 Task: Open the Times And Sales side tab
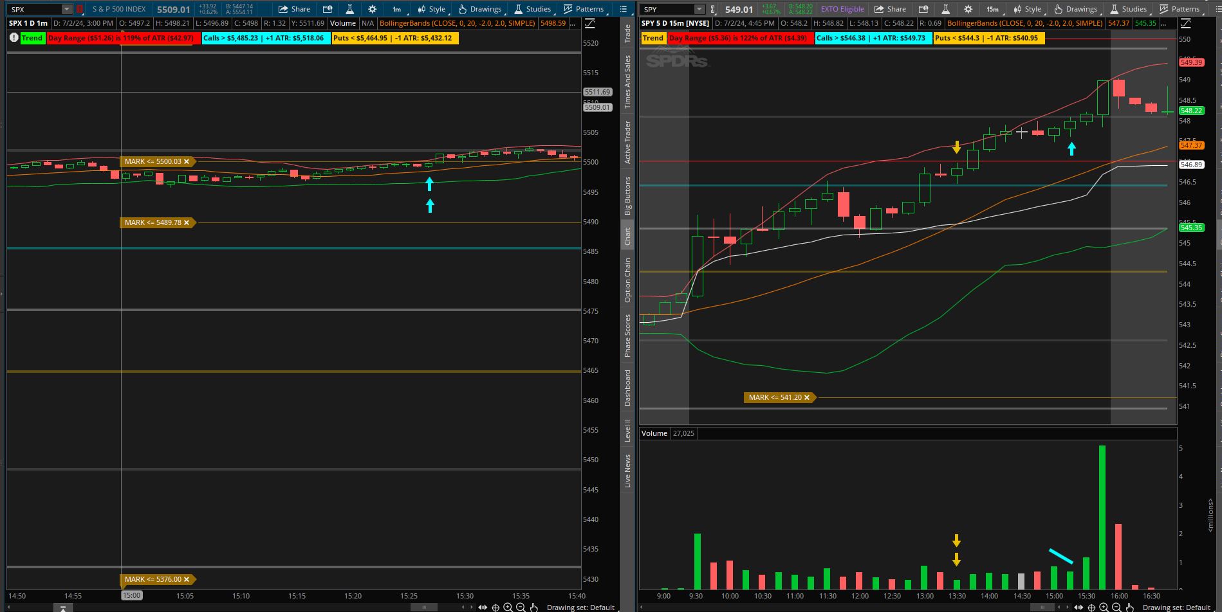tap(627, 82)
